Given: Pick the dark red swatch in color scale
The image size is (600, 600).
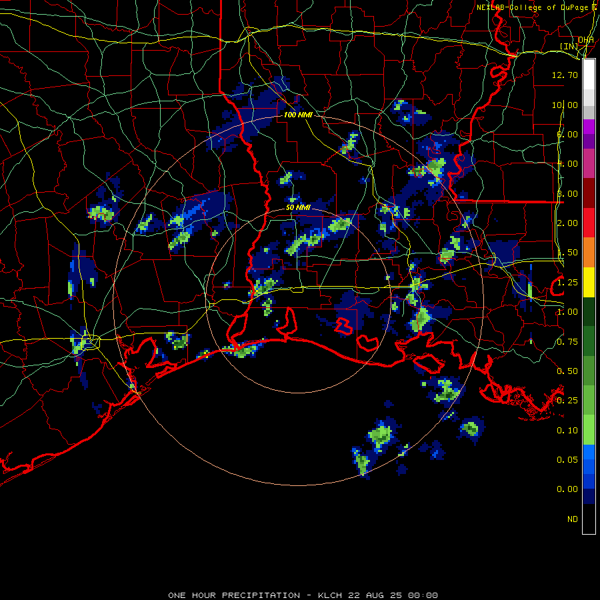Looking at the screenshot, I should (x=589, y=193).
